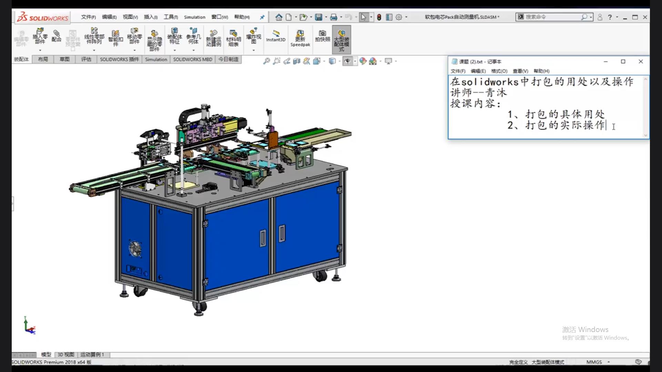The image size is (662, 372).
Task: Take Snapshot (拍快照) camera icon
Action: click(322, 36)
